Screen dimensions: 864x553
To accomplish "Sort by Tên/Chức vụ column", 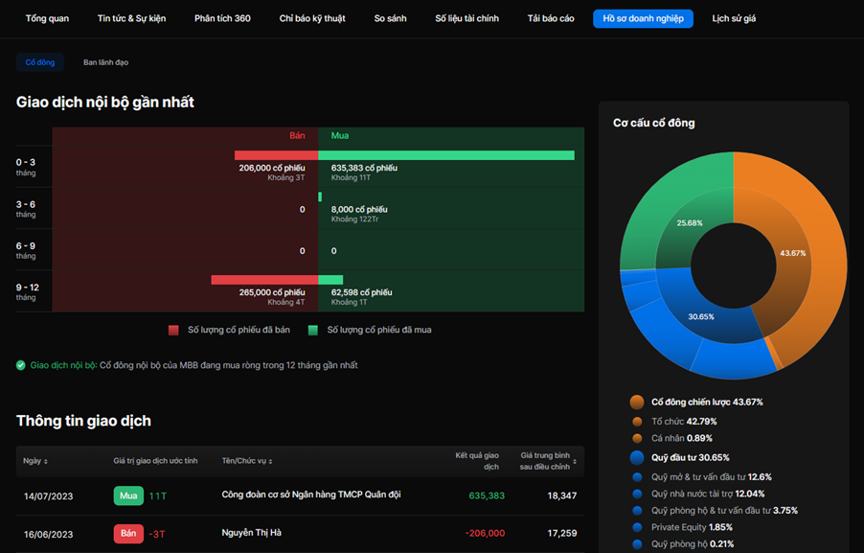I will tap(247, 461).
